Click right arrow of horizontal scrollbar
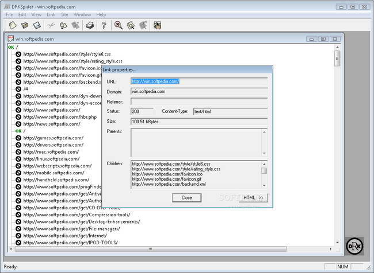This screenshot has height=273, width=374. point(330,249)
